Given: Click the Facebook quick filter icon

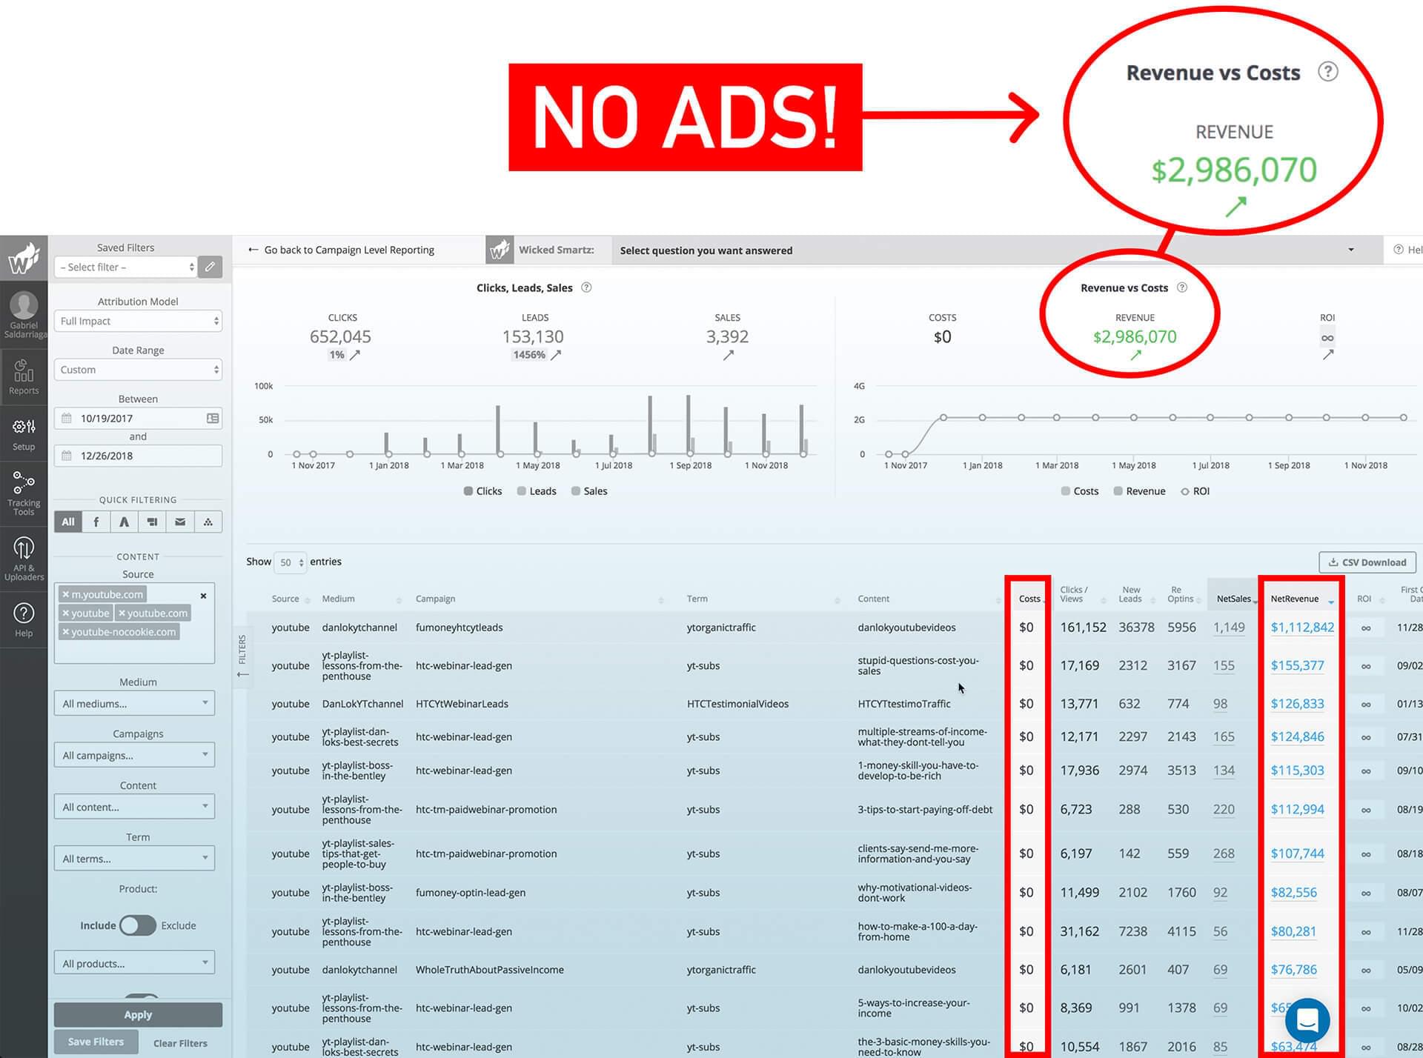Looking at the screenshot, I should tap(96, 522).
